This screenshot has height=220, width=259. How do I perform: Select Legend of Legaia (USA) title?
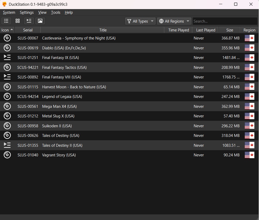click(x=62, y=97)
